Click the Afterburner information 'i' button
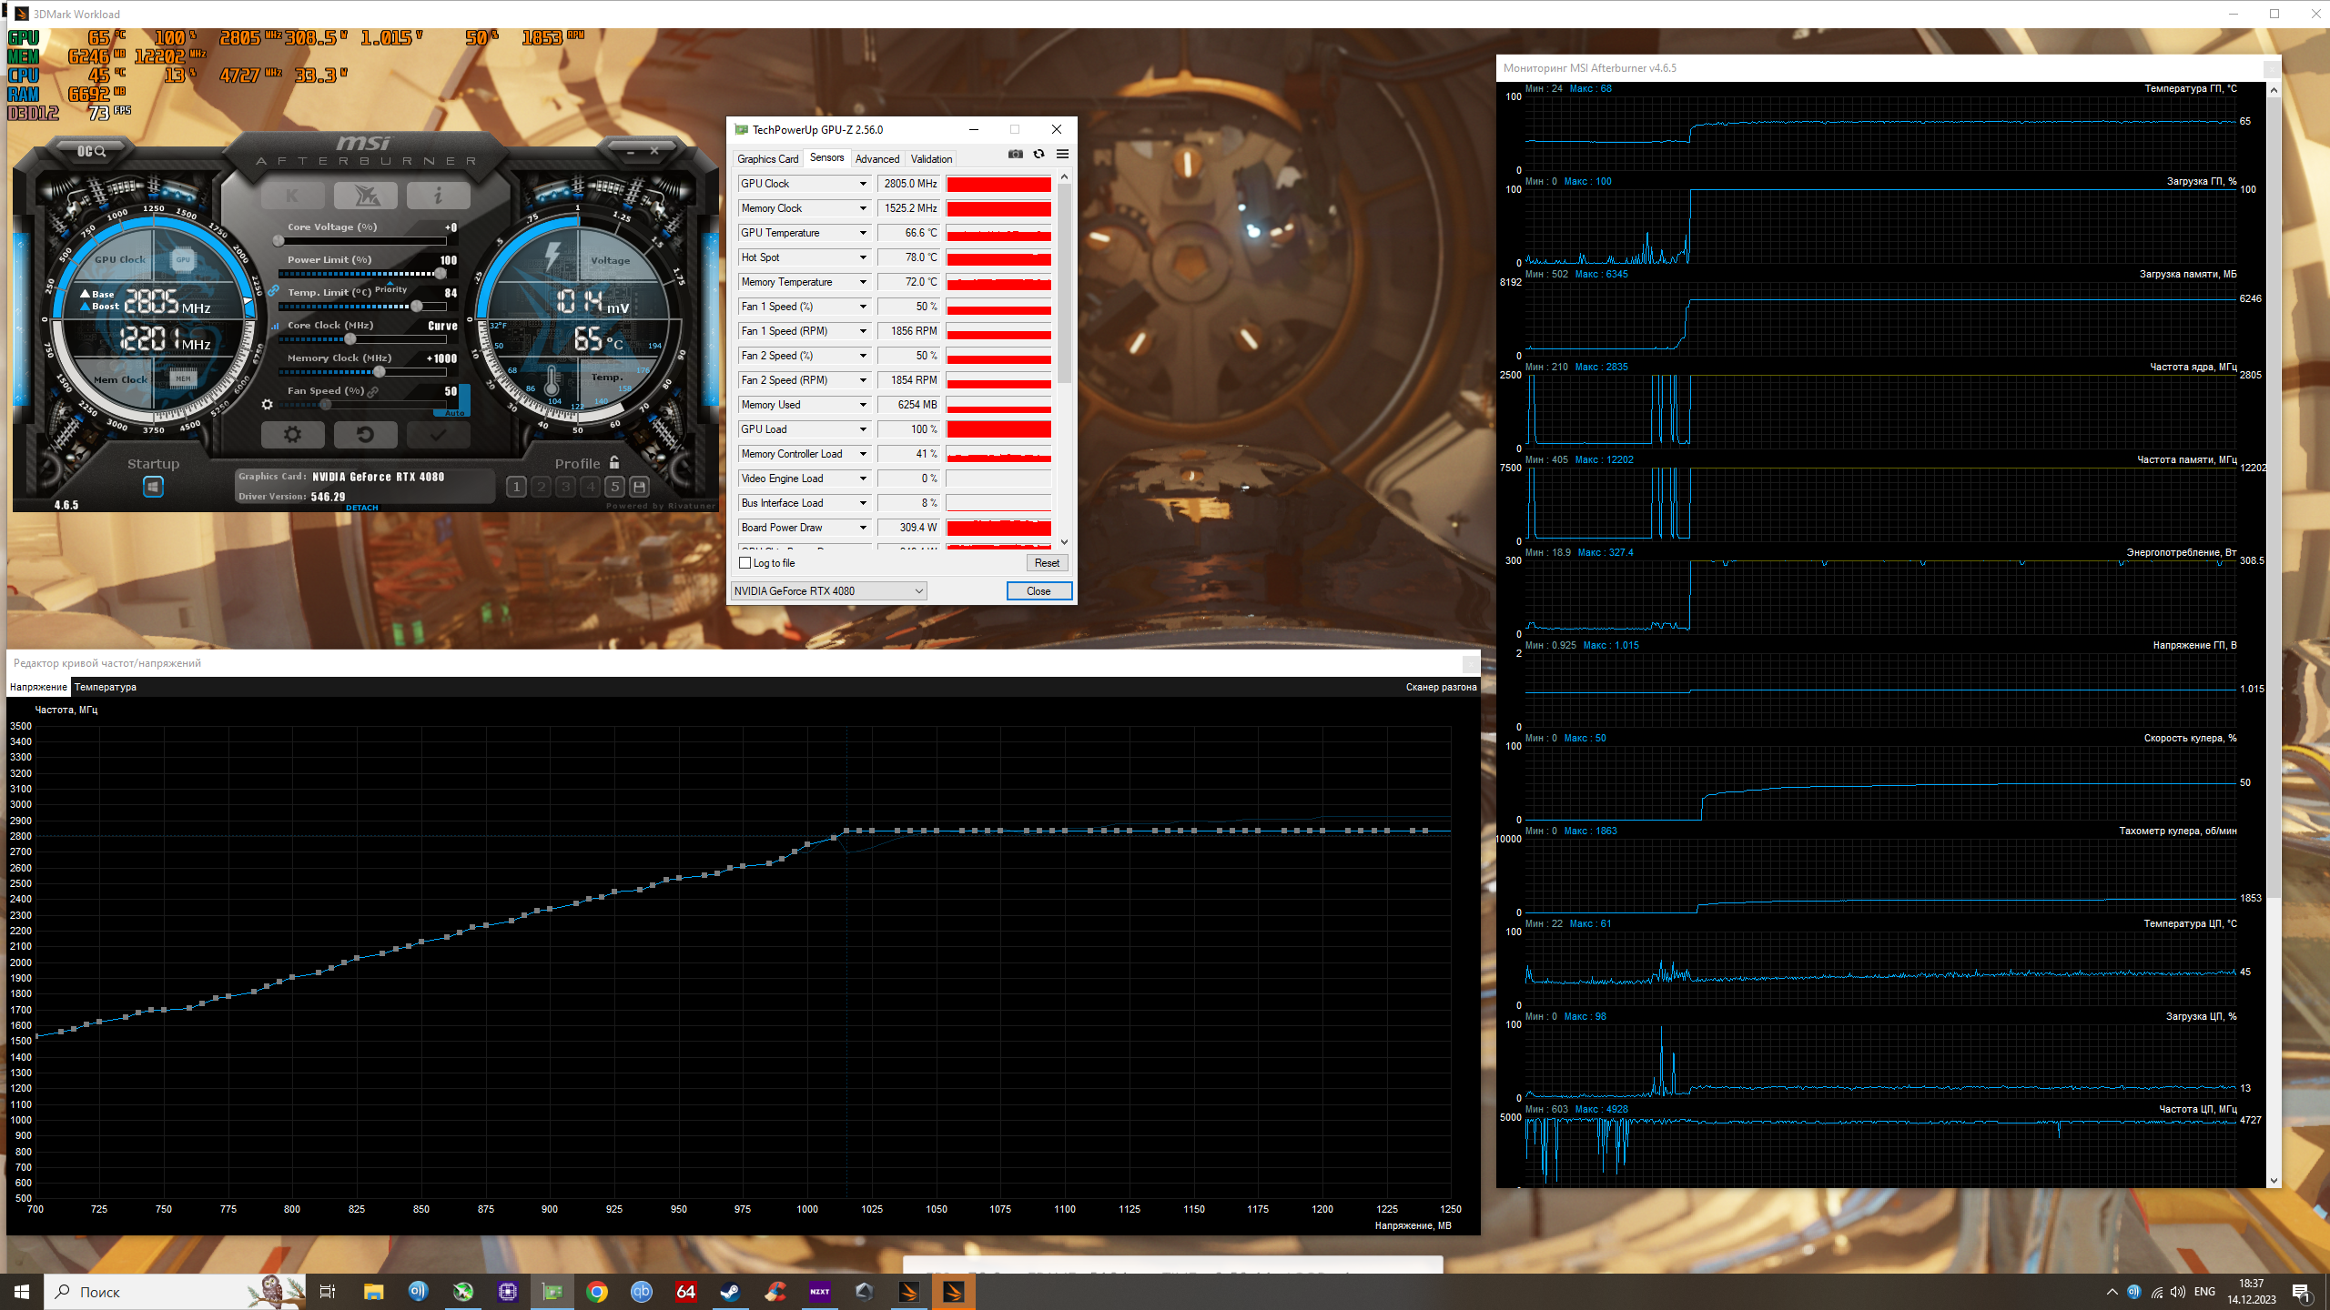 coord(438,195)
